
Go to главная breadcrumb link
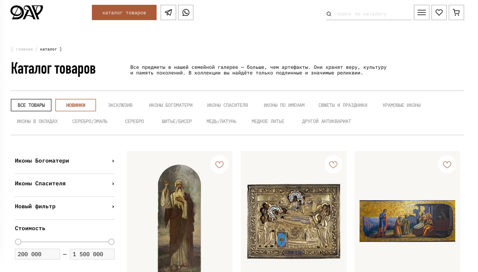point(24,49)
